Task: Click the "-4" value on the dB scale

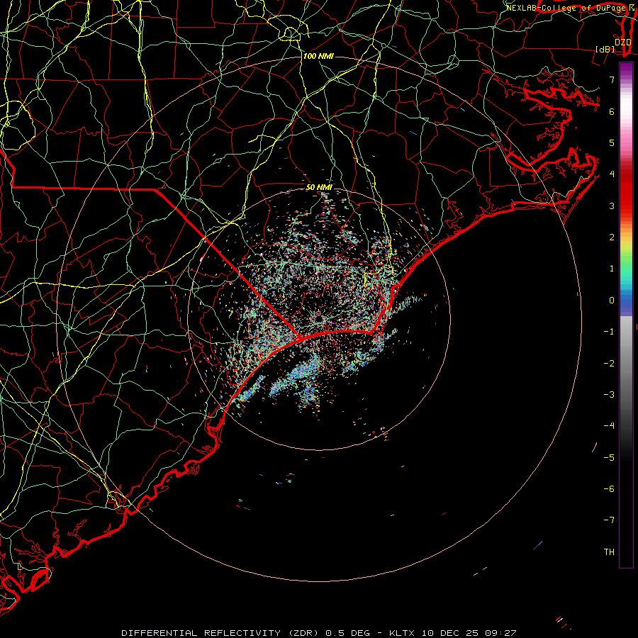Action: (609, 426)
